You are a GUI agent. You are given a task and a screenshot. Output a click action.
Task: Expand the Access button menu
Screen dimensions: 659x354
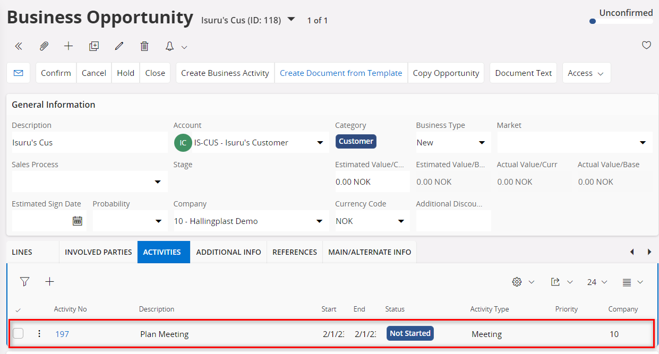(x=586, y=73)
